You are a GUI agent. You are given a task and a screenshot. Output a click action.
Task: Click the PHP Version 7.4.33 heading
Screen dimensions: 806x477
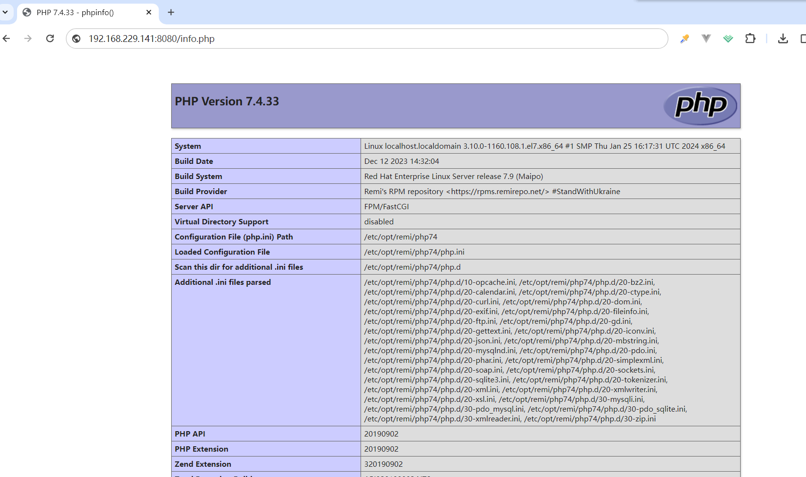pyautogui.click(x=227, y=101)
